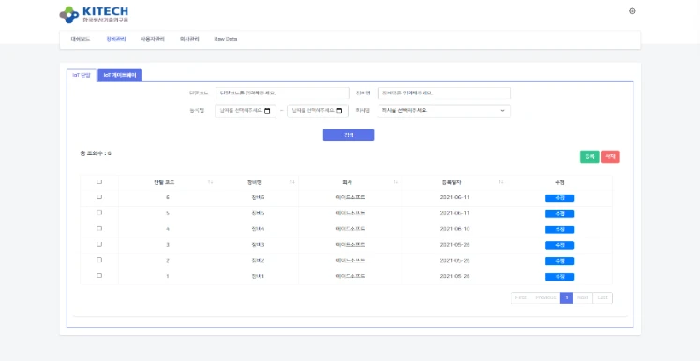Open calendar icon in the end date field
The image size is (700, 361).
click(x=339, y=111)
